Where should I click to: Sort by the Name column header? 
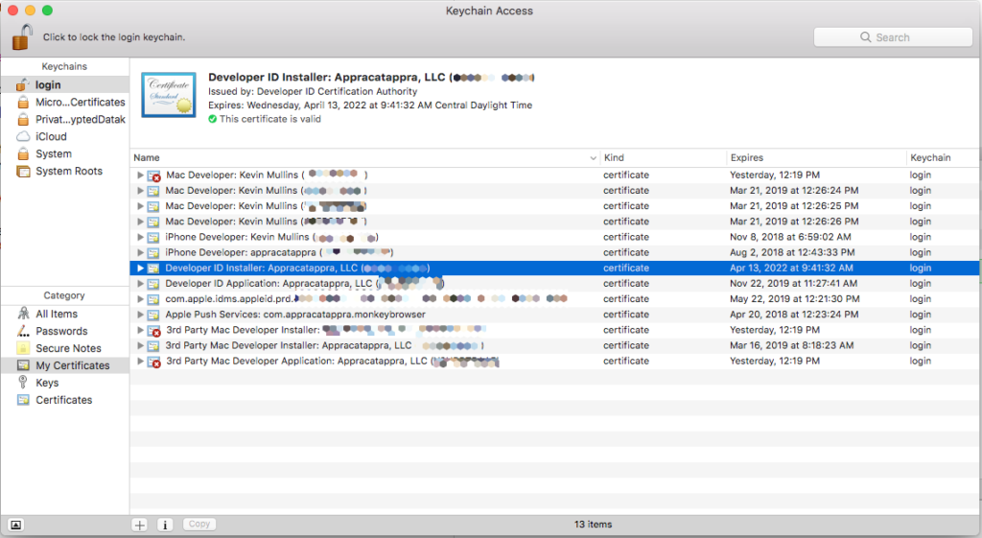[x=362, y=157]
